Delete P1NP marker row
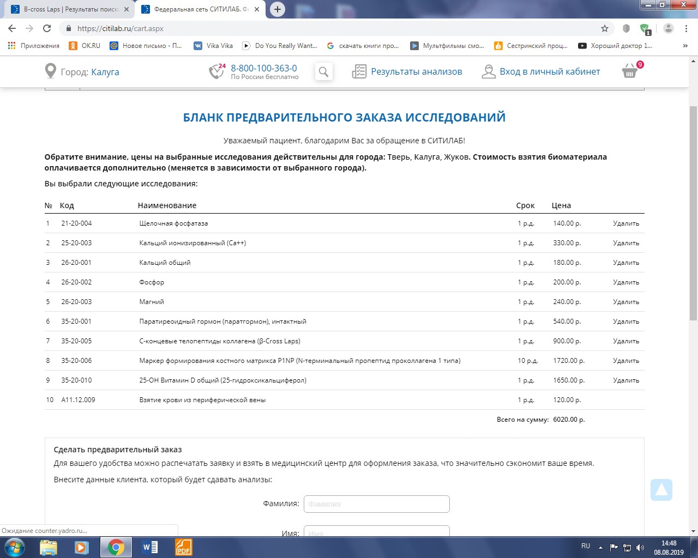Viewport: 698px width, 558px height. 626,361
